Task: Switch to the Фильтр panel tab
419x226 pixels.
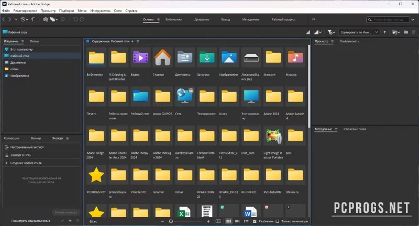Action: tap(36, 138)
